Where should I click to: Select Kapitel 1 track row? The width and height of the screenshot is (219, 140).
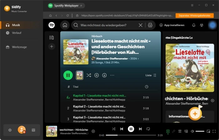tap(111, 97)
